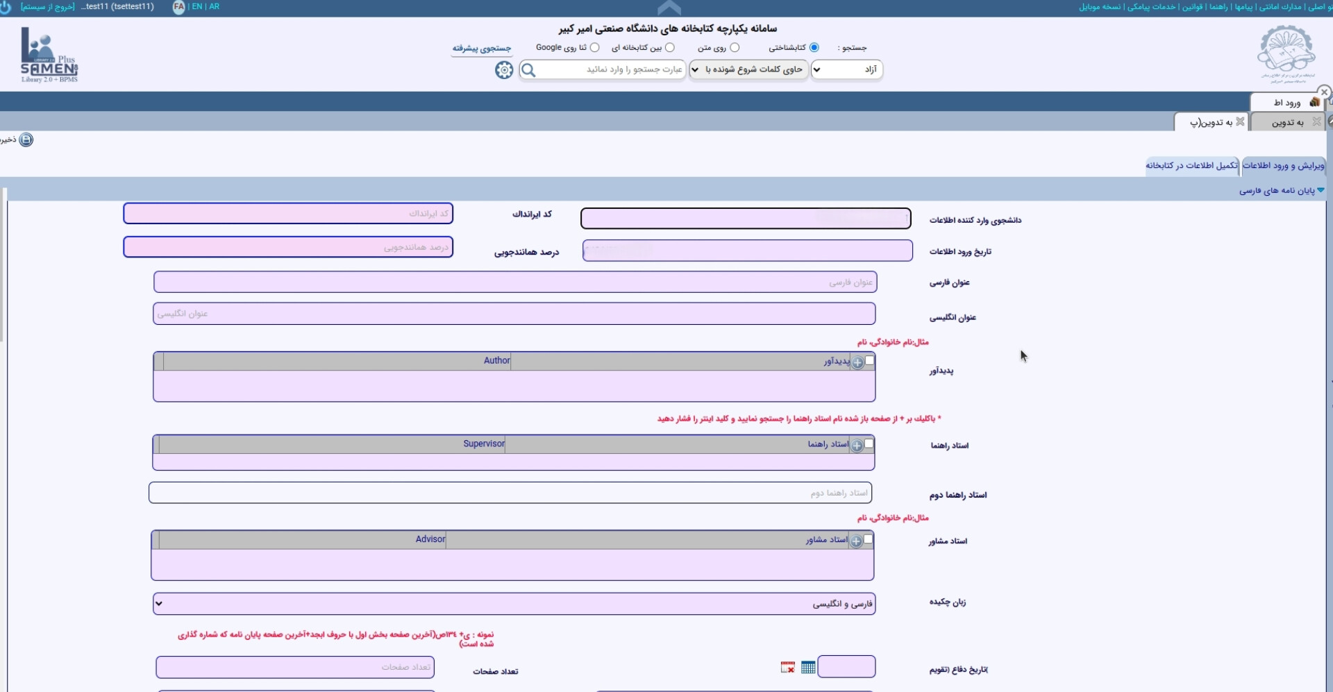This screenshot has height=692, width=1333.
Task: Click the Supervisor column header
Action: 332,444
